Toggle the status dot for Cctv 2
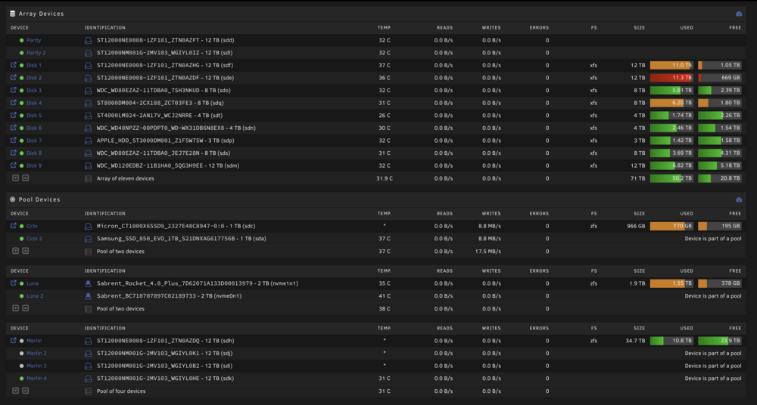Screen dimensions: 757x405 21,238
